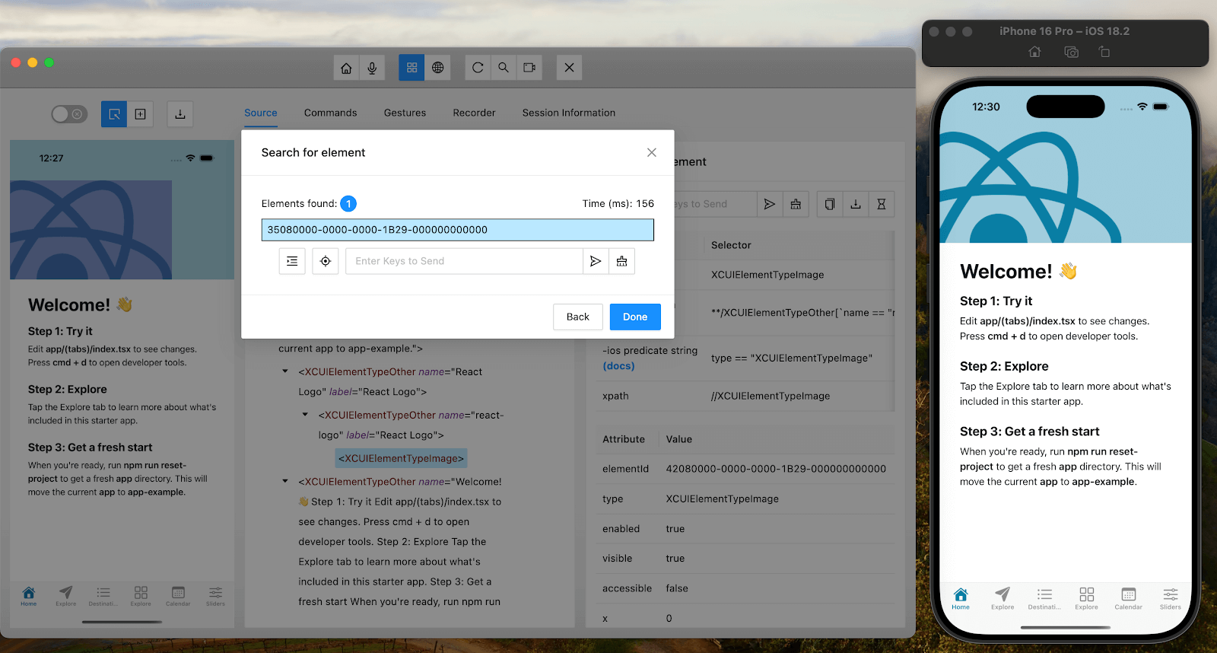Image resolution: width=1217 pixels, height=653 pixels.
Task: Click the ios predicate string selector value
Action: (x=792, y=358)
